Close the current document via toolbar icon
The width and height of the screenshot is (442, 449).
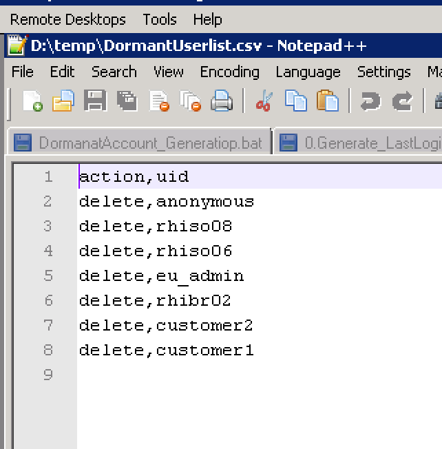pyautogui.click(x=159, y=101)
